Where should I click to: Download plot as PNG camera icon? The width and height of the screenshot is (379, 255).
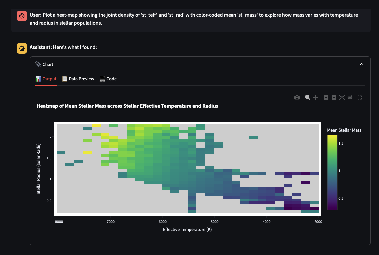coord(297,97)
